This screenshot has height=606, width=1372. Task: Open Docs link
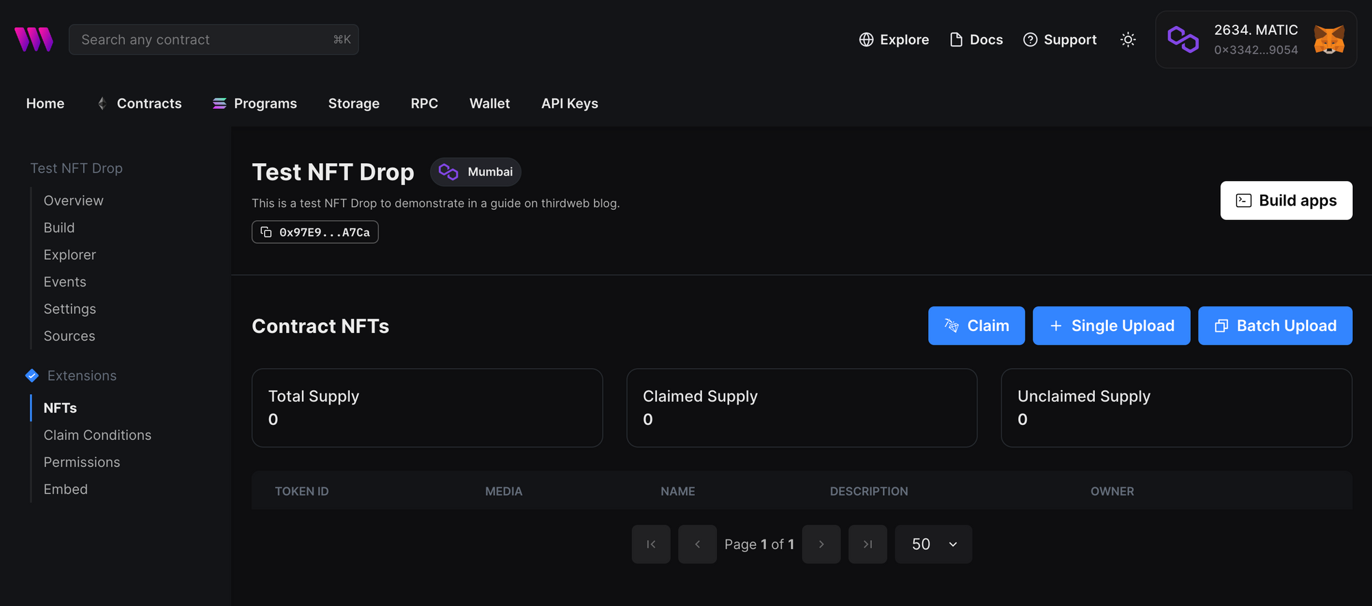pyautogui.click(x=976, y=40)
